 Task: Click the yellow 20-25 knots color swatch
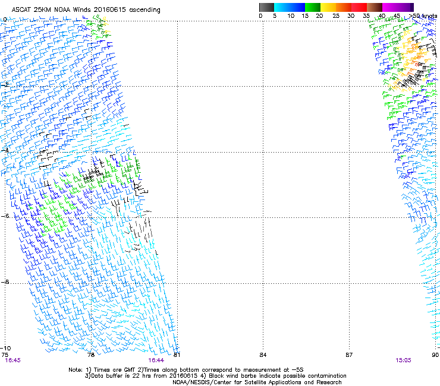(328, 7)
